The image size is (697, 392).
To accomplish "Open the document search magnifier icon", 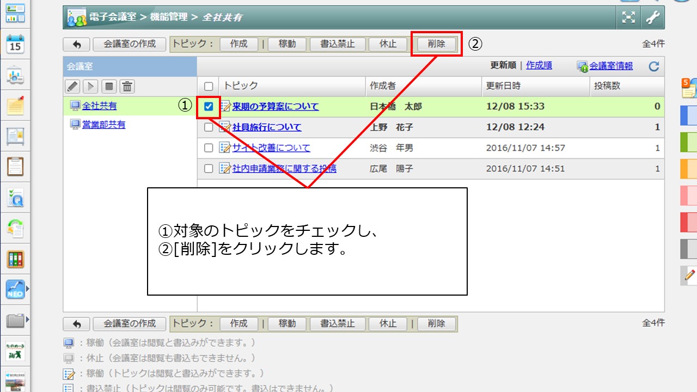I will pyautogui.click(x=15, y=198).
